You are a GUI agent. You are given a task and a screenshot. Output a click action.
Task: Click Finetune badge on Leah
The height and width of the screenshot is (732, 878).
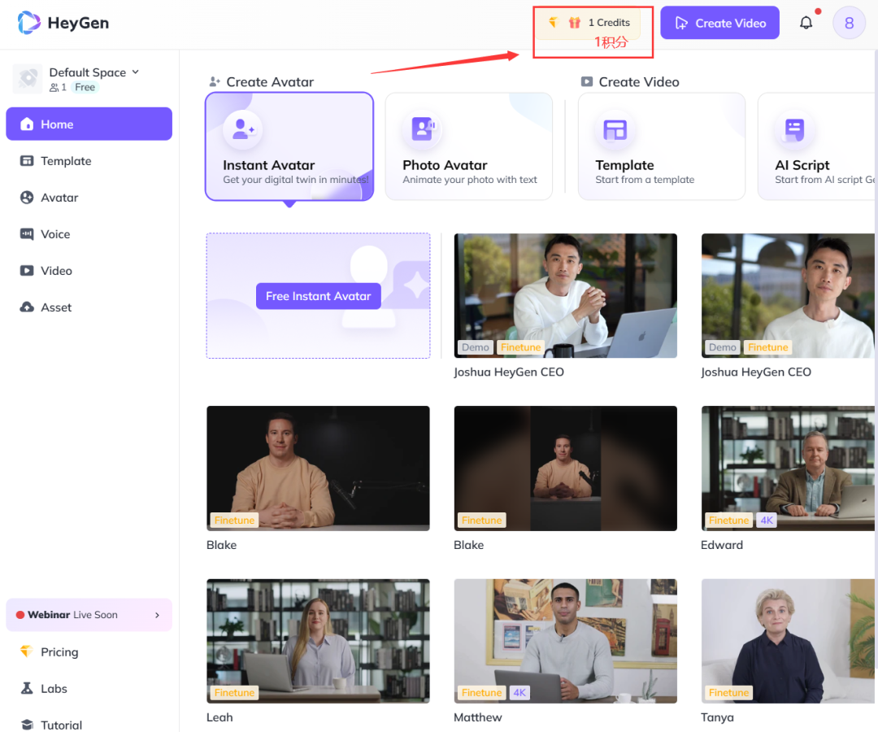234,692
